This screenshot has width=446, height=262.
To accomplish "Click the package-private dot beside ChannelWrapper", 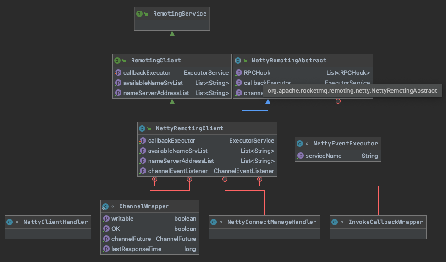I will click(x=113, y=207).
